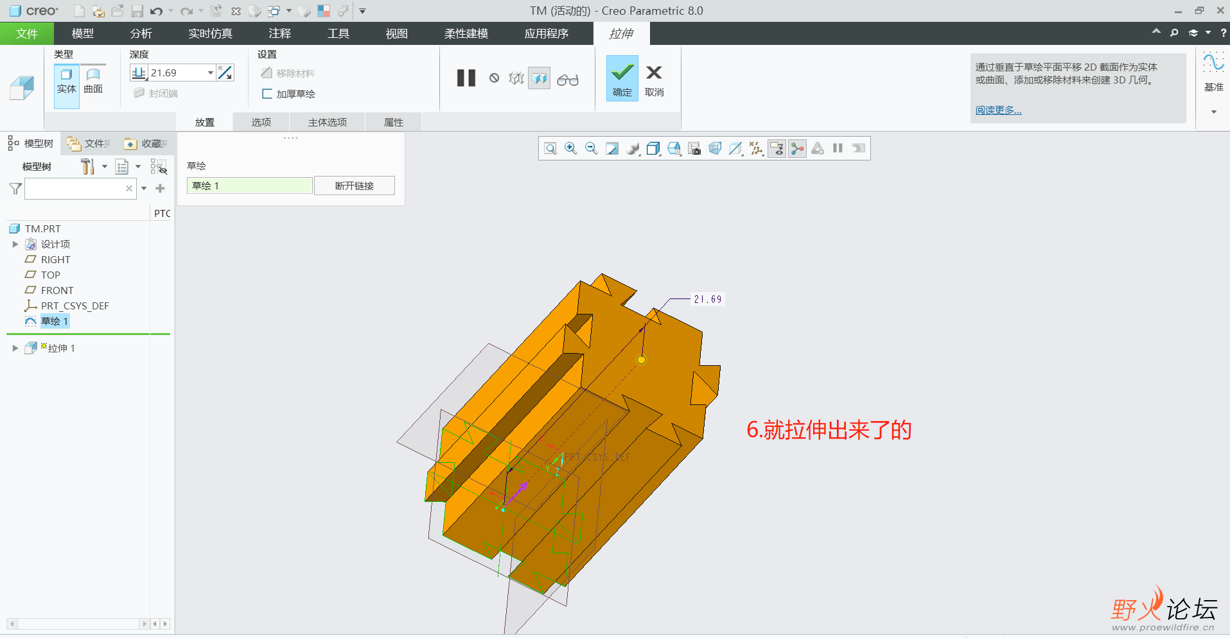Open datum plane display filter icon

735,149
